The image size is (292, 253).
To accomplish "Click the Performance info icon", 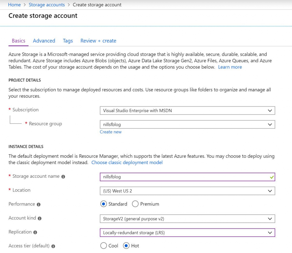I will (x=38, y=204).
